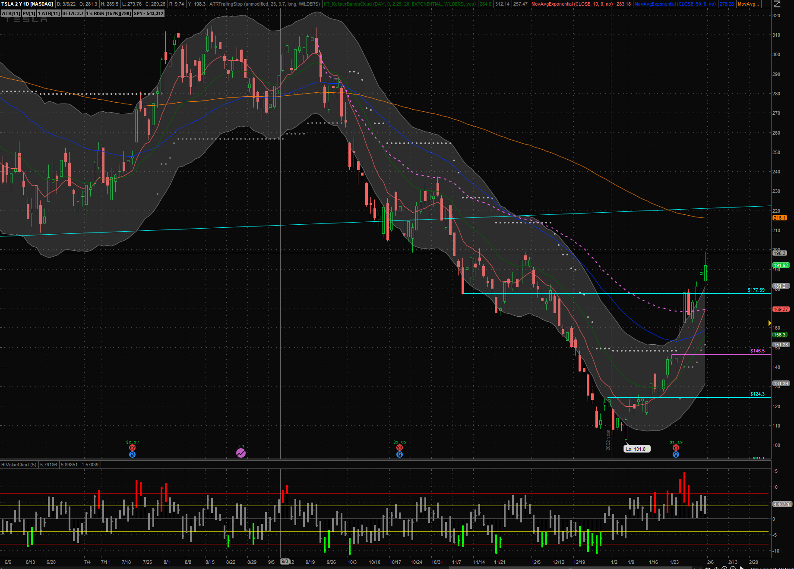Click the lightbulb icon below the $2.27 earnings
The image size is (794, 569).
[x=133, y=454]
